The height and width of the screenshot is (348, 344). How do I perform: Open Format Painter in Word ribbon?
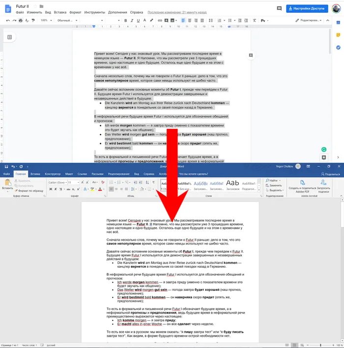[29, 190]
